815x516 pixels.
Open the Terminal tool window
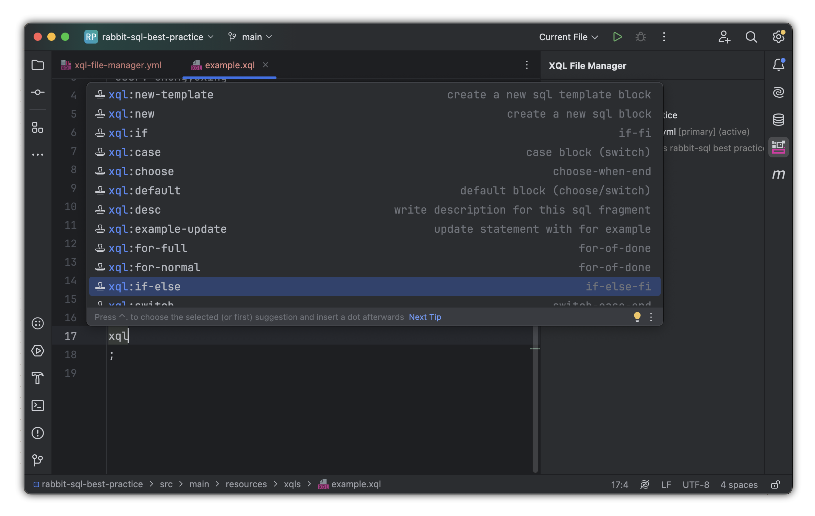click(38, 406)
